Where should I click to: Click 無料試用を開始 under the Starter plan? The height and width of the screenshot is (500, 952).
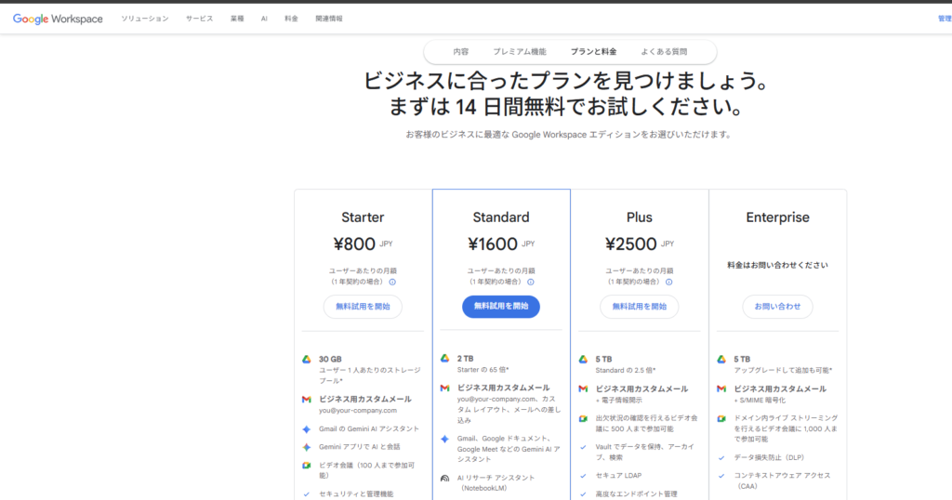363,306
